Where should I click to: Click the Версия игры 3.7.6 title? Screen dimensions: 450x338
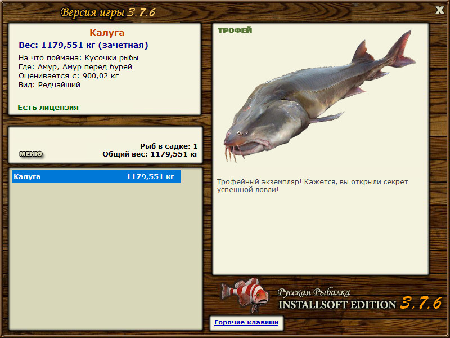coord(108,12)
